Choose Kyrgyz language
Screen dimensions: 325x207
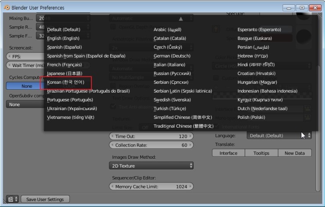tap(260, 100)
